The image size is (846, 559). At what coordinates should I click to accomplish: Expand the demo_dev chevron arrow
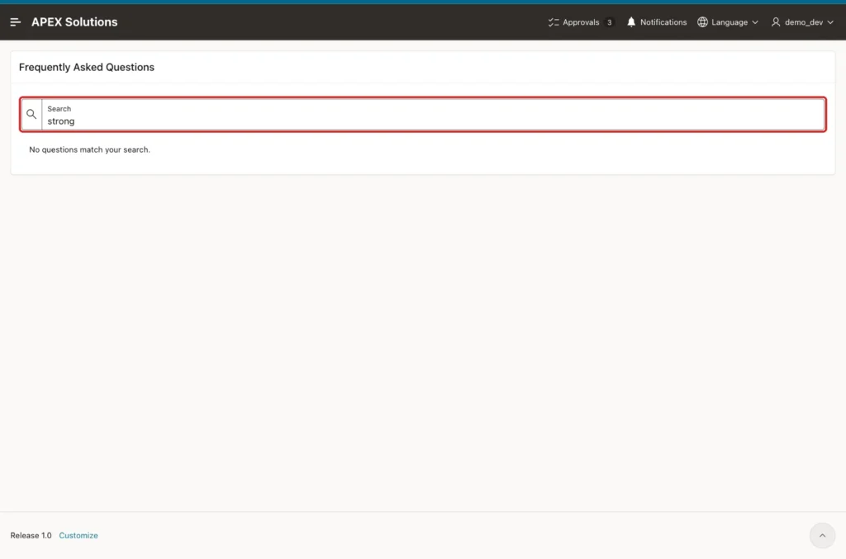tap(830, 22)
